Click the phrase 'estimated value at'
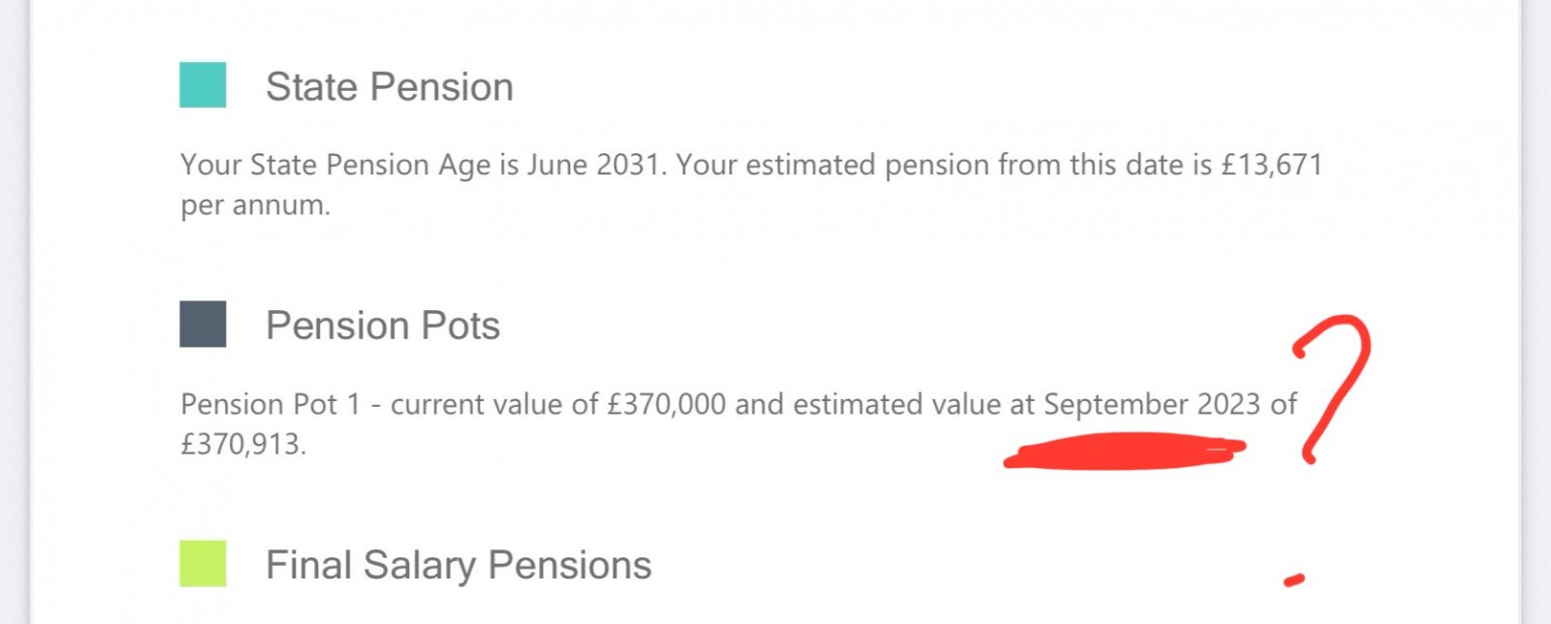This screenshot has height=624, width=1551. click(914, 404)
